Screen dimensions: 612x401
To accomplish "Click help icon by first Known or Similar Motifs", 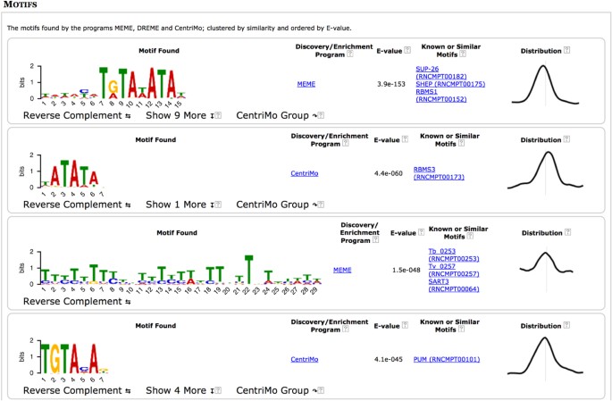I will [463, 54].
